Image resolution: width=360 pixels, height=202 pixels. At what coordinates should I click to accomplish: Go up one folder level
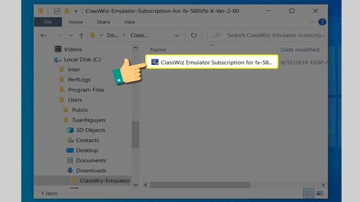pyautogui.click(x=81, y=36)
